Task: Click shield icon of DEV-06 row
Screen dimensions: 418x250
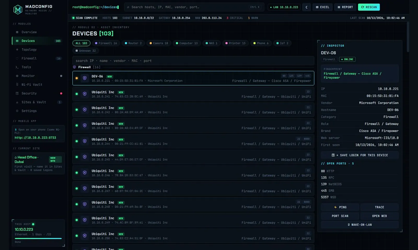Action: pyautogui.click(x=85, y=78)
